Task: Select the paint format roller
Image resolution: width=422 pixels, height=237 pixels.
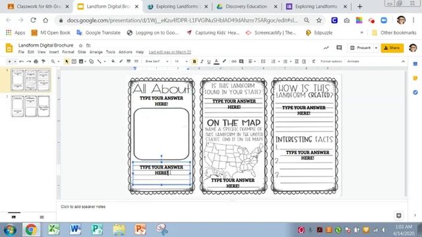Action: pos(44,61)
